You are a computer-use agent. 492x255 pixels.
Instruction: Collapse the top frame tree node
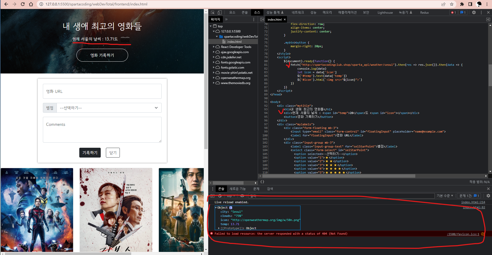click(211, 26)
